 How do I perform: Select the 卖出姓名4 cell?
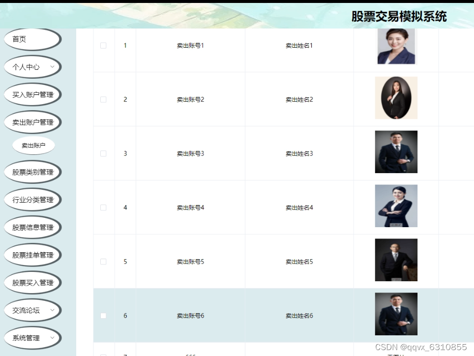pos(299,208)
